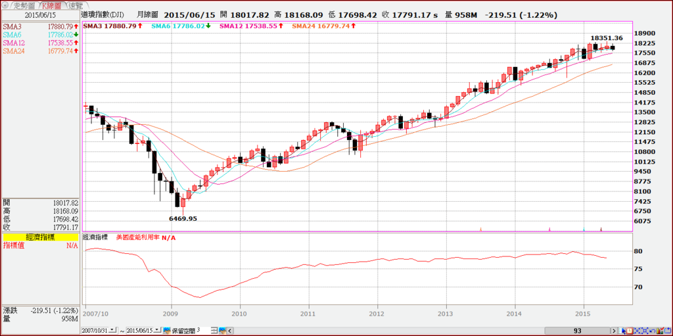Image resolution: width=673 pixels, height=336 pixels.
Task: Click the SMA24 row in the left panel
Action: 41,51
